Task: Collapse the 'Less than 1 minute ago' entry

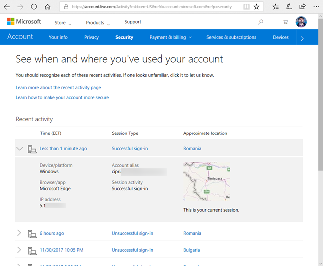Action: pyautogui.click(x=20, y=148)
